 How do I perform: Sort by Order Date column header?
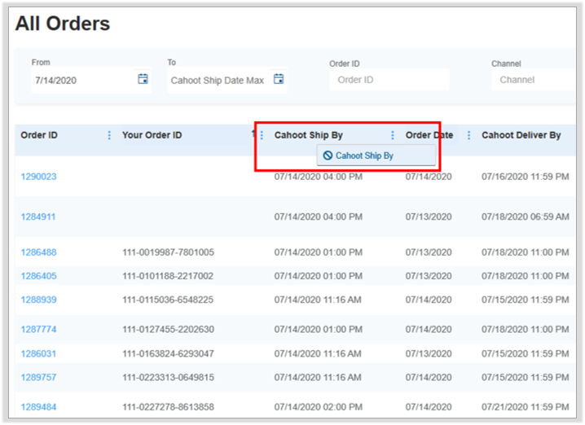(429, 135)
